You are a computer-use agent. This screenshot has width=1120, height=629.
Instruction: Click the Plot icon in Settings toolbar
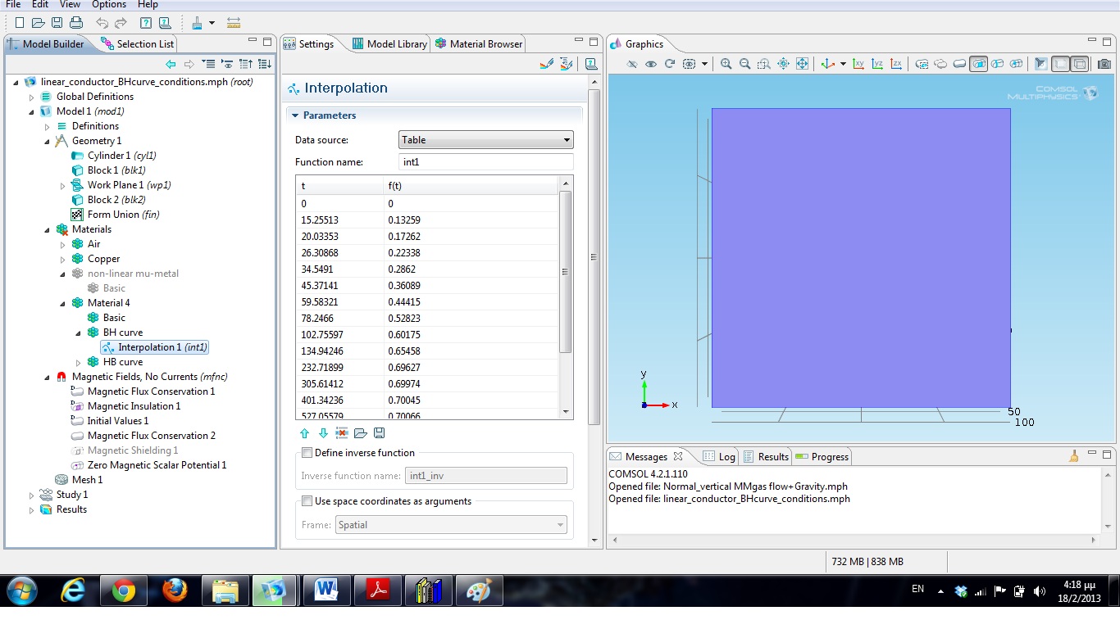(547, 64)
